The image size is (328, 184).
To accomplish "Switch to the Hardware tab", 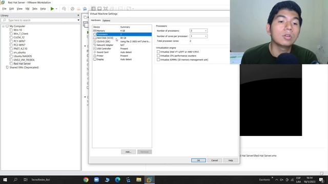I will pos(96,20).
